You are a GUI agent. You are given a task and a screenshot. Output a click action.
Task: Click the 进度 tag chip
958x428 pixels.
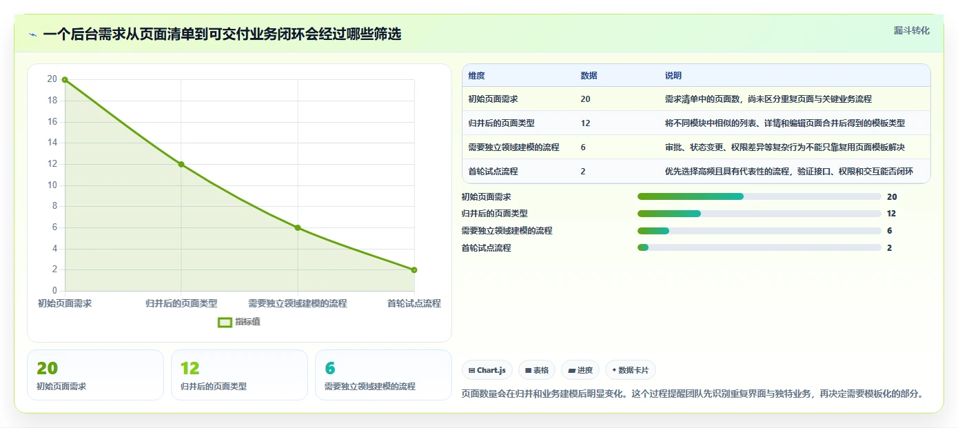click(x=580, y=370)
